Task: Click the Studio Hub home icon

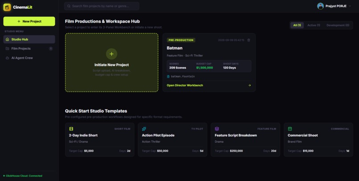Action: pyautogui.click(x=7, y=39)
